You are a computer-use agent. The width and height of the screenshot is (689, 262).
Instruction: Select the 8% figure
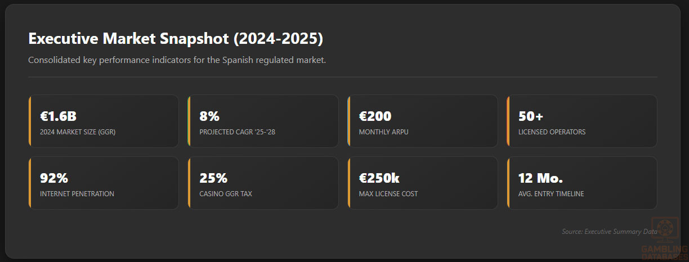pos(209,116)
